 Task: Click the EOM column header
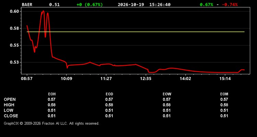pos(224,94)
